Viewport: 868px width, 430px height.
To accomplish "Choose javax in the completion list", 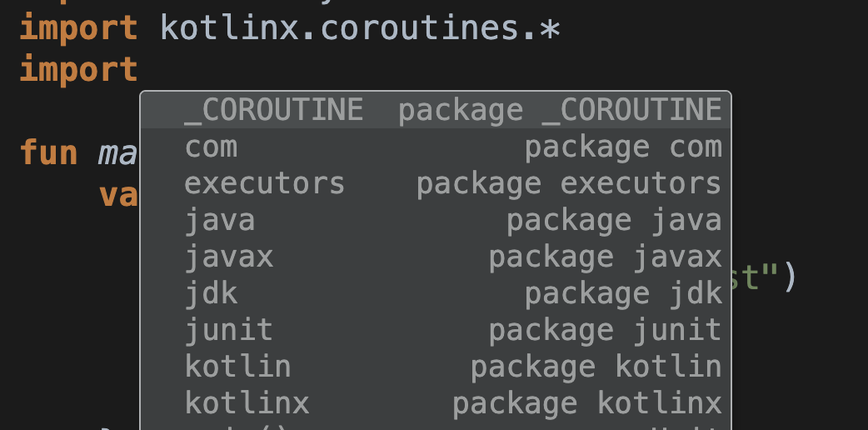I will click(x=436, y=257).
